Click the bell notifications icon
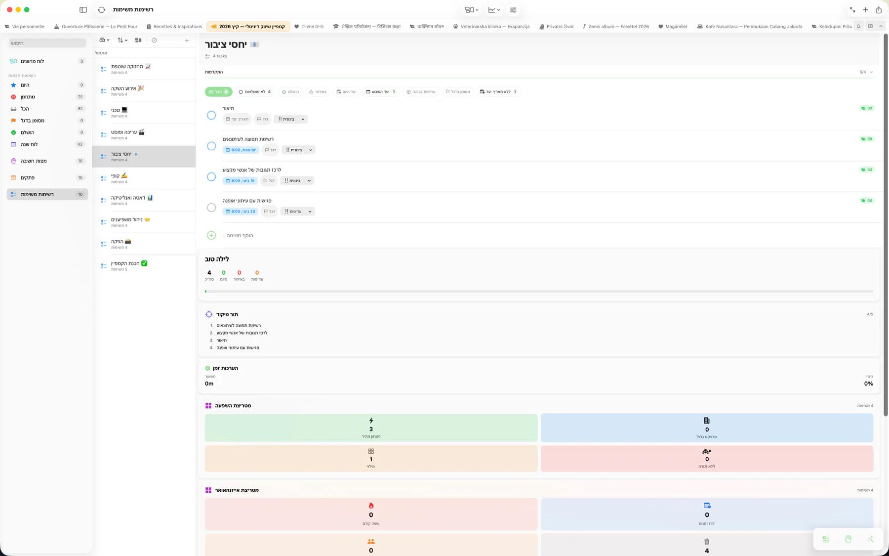Screen dimensions: 889x556 pyautogui.click(x=858, y=26)
